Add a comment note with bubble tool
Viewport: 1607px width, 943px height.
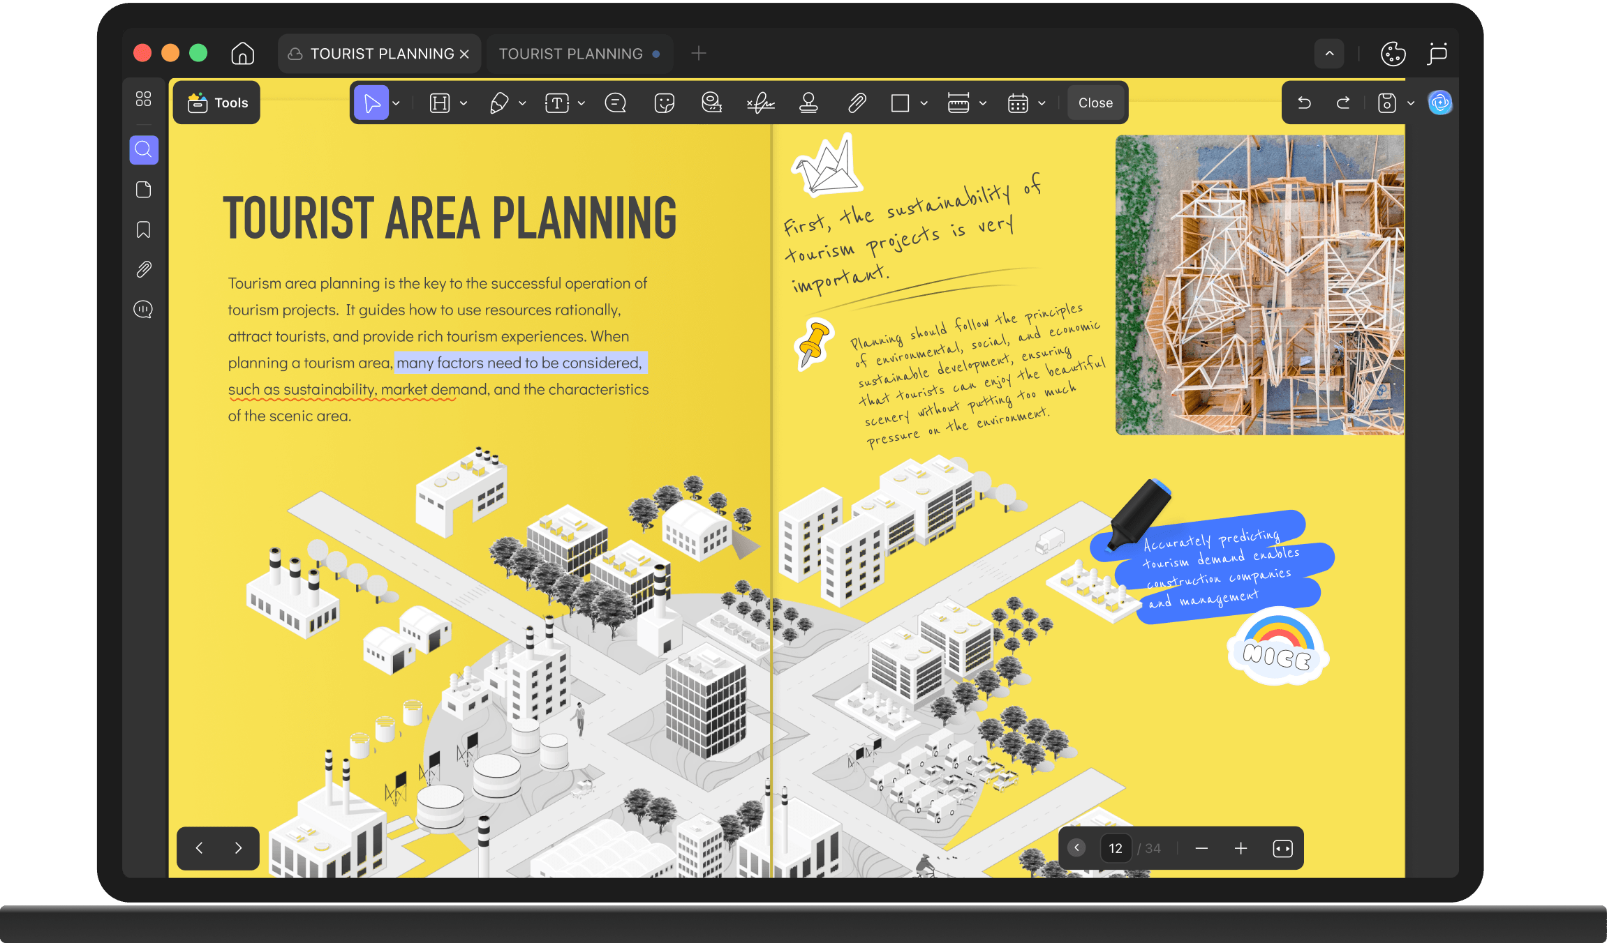tap(616, 103)
